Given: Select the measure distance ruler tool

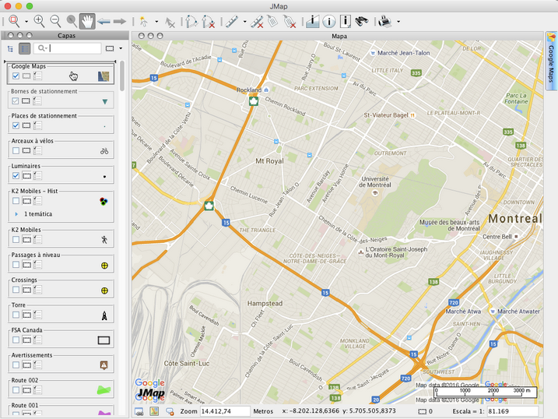Looking at the screenshot, I should coord(232,21).
